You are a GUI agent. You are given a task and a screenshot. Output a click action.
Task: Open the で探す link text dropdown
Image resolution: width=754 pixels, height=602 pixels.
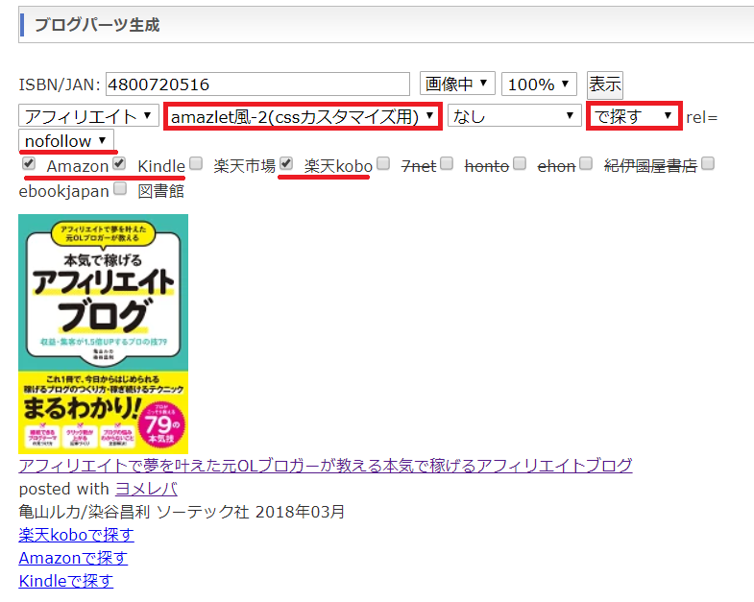633,116
